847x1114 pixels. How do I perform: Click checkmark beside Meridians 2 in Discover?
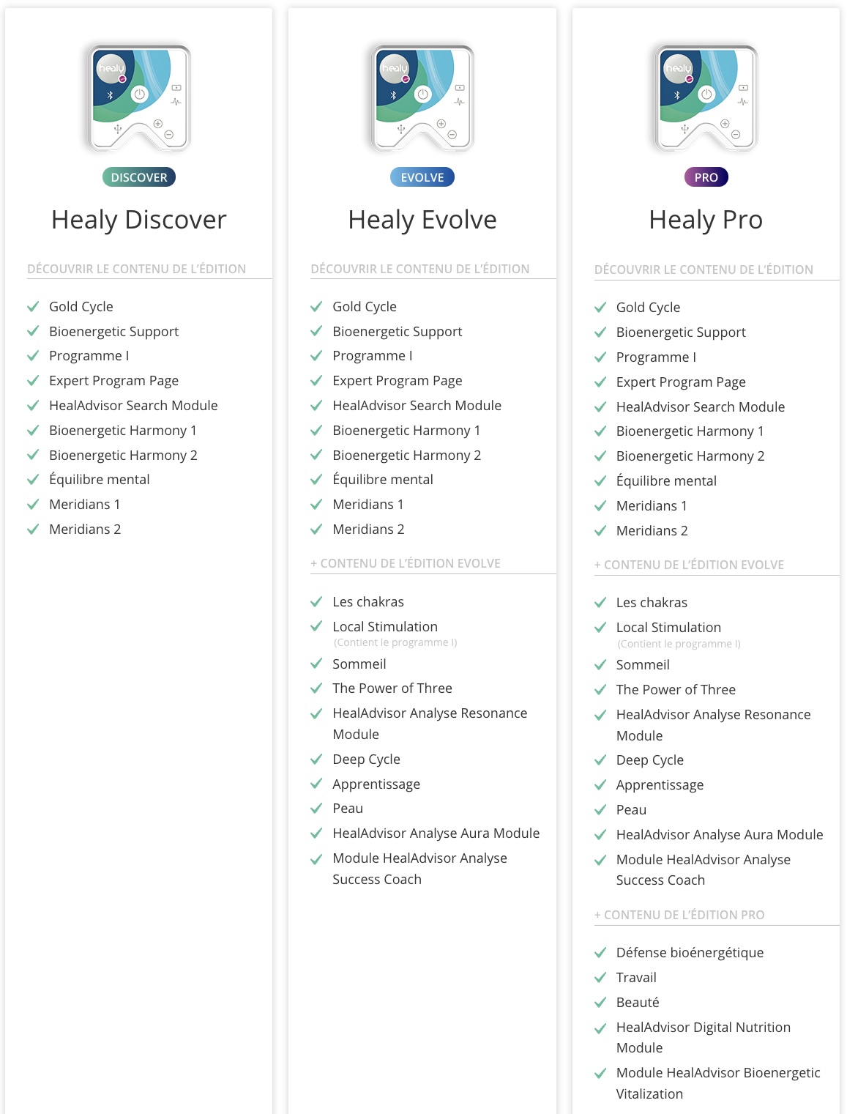click(33, 529)
